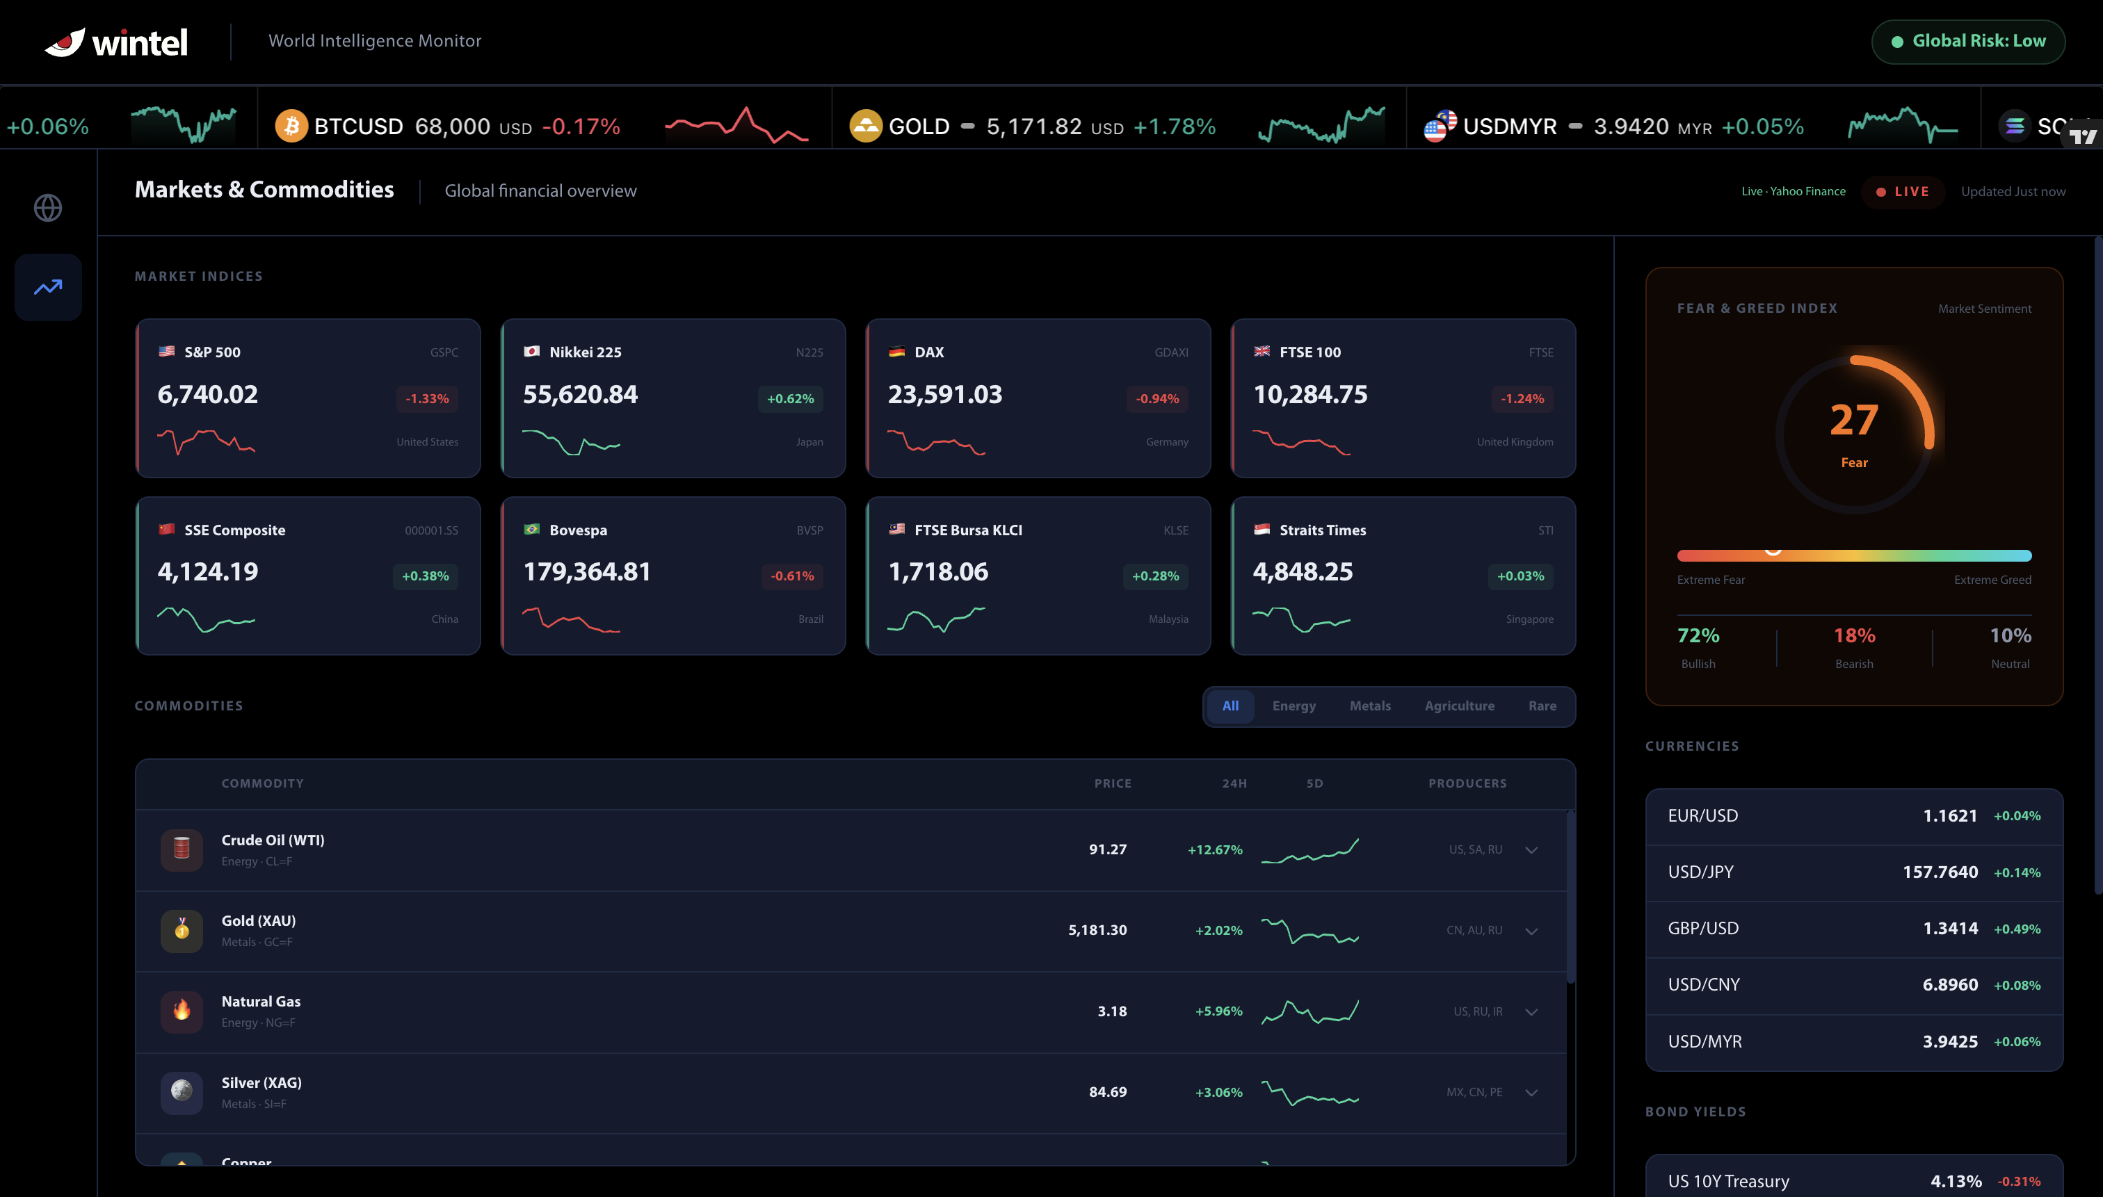The width and height of the screenshot is (2103, 1197).
Task: Click the Bitcoin icon in the BTCUSD ticker
Action: 291,125
